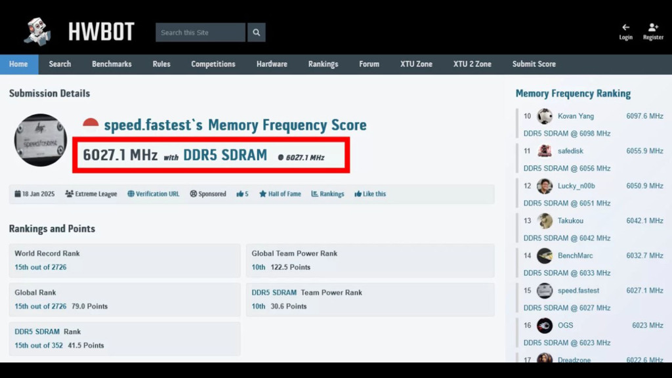This screenshot has height=378, width=672.
Task: Open Lucky_n00b's profile name
Action: pos(576,186)
